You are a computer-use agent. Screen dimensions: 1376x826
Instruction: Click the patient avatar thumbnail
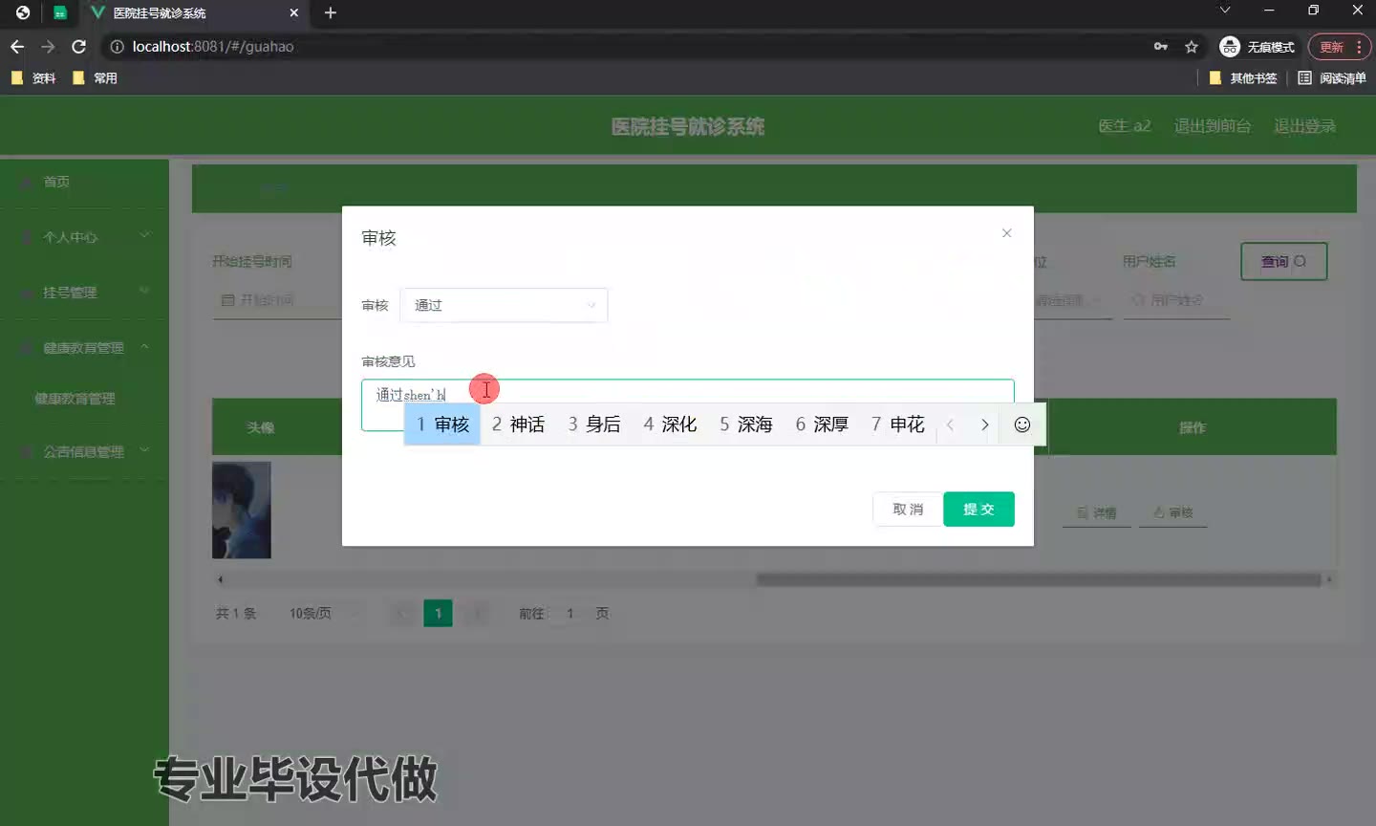click(242, 510)
